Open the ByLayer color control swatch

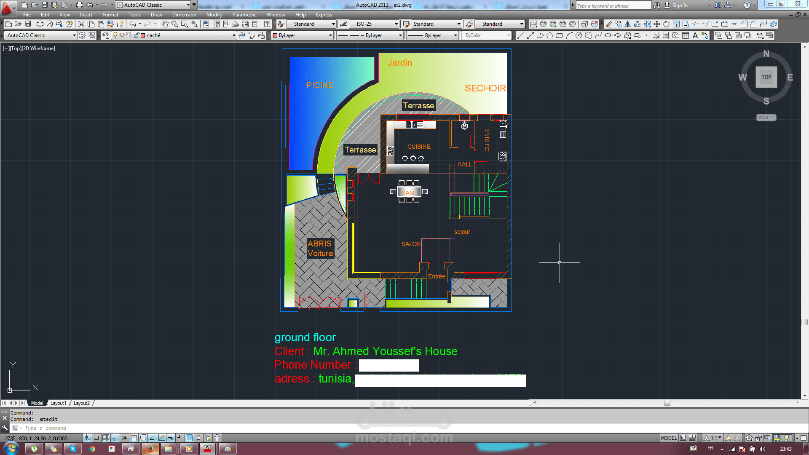(302, 35)
